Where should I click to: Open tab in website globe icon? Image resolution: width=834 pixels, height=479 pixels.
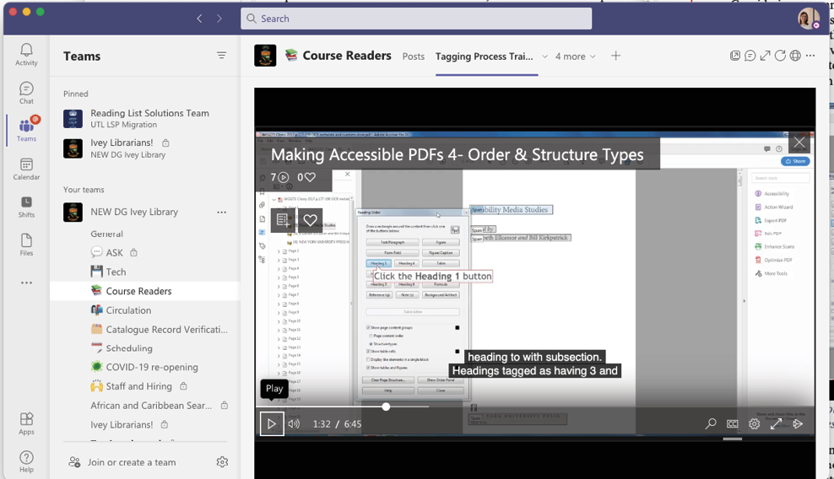pos(795,56)
